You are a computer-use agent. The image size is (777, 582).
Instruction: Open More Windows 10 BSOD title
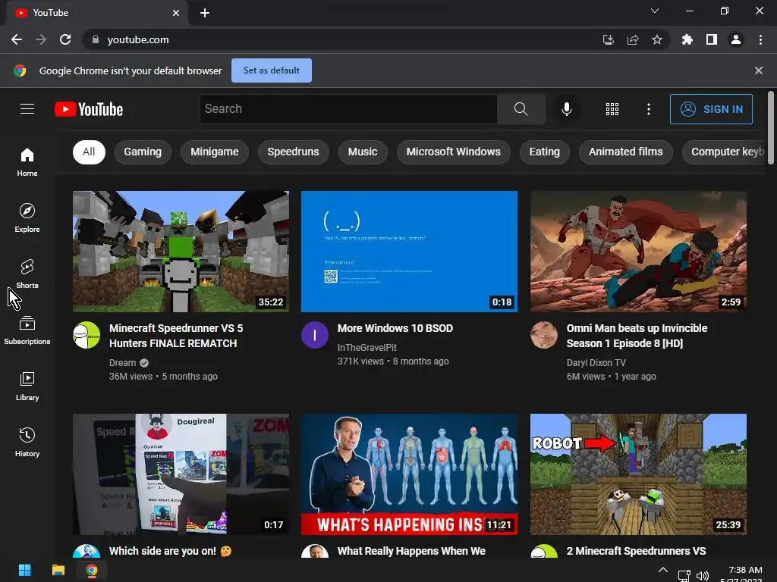[x=395, y=328]
